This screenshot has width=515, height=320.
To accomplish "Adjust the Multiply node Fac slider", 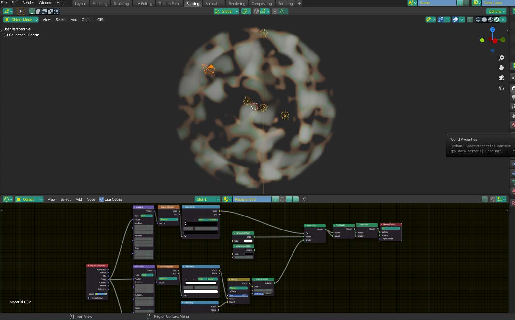I will tap(238, 295).
